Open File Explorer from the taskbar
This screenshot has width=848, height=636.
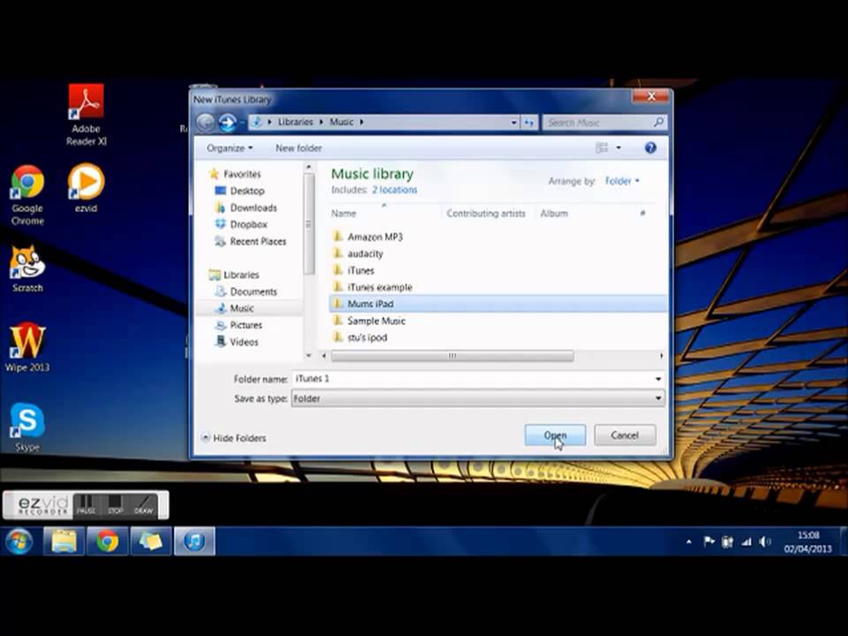pyautogui.click(x=64, y=541)
